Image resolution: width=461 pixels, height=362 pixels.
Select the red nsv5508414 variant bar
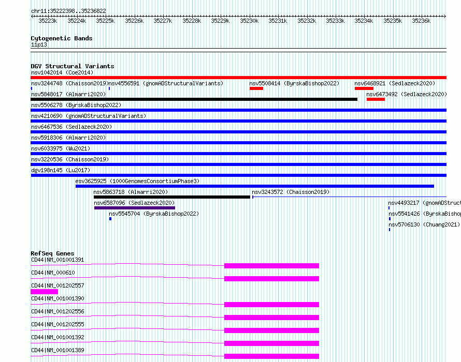256,88
